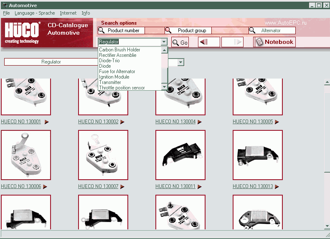Open the HUECO NO 130001 link
330x239 pixels.
[x=21, y=122]
